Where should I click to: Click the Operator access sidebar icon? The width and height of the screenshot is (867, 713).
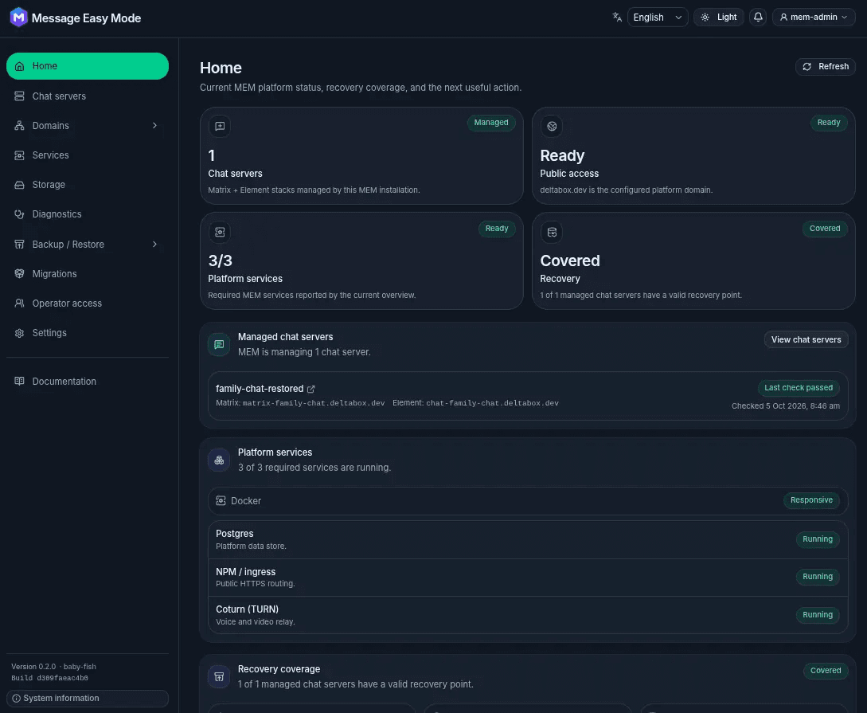[19, 303]
